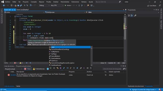Click the Descripción column header
The width and height of the screenshot is (163, 91).
(20, 72)
